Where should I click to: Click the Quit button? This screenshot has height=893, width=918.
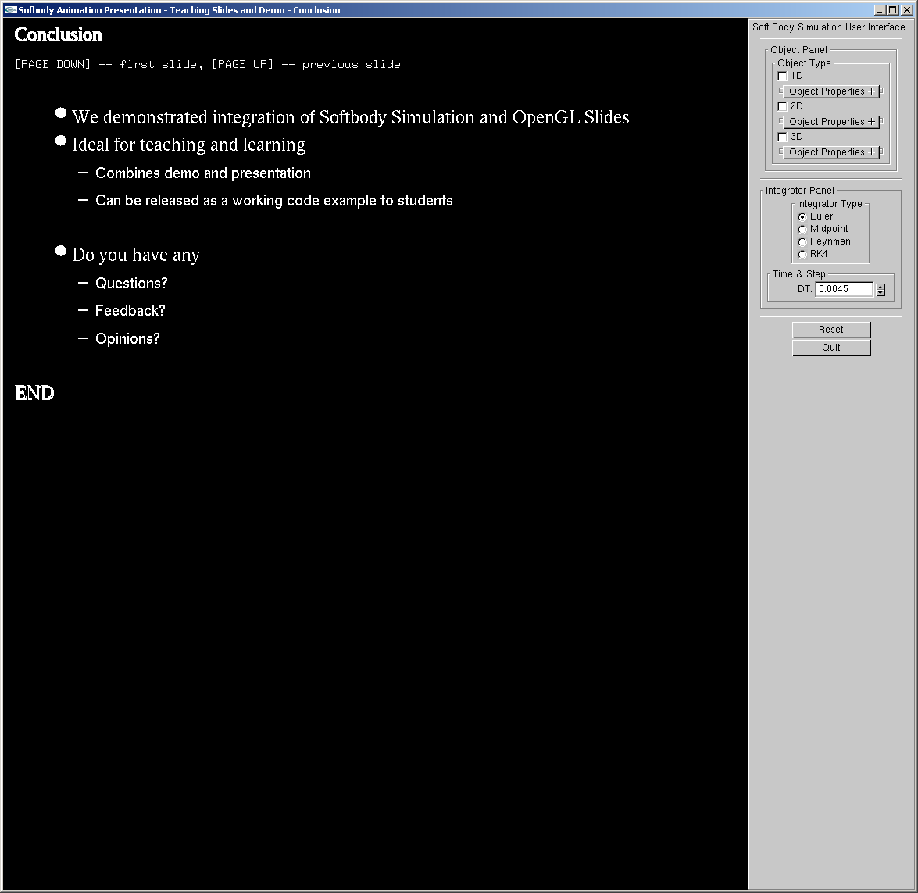click(x=831, y=348)
